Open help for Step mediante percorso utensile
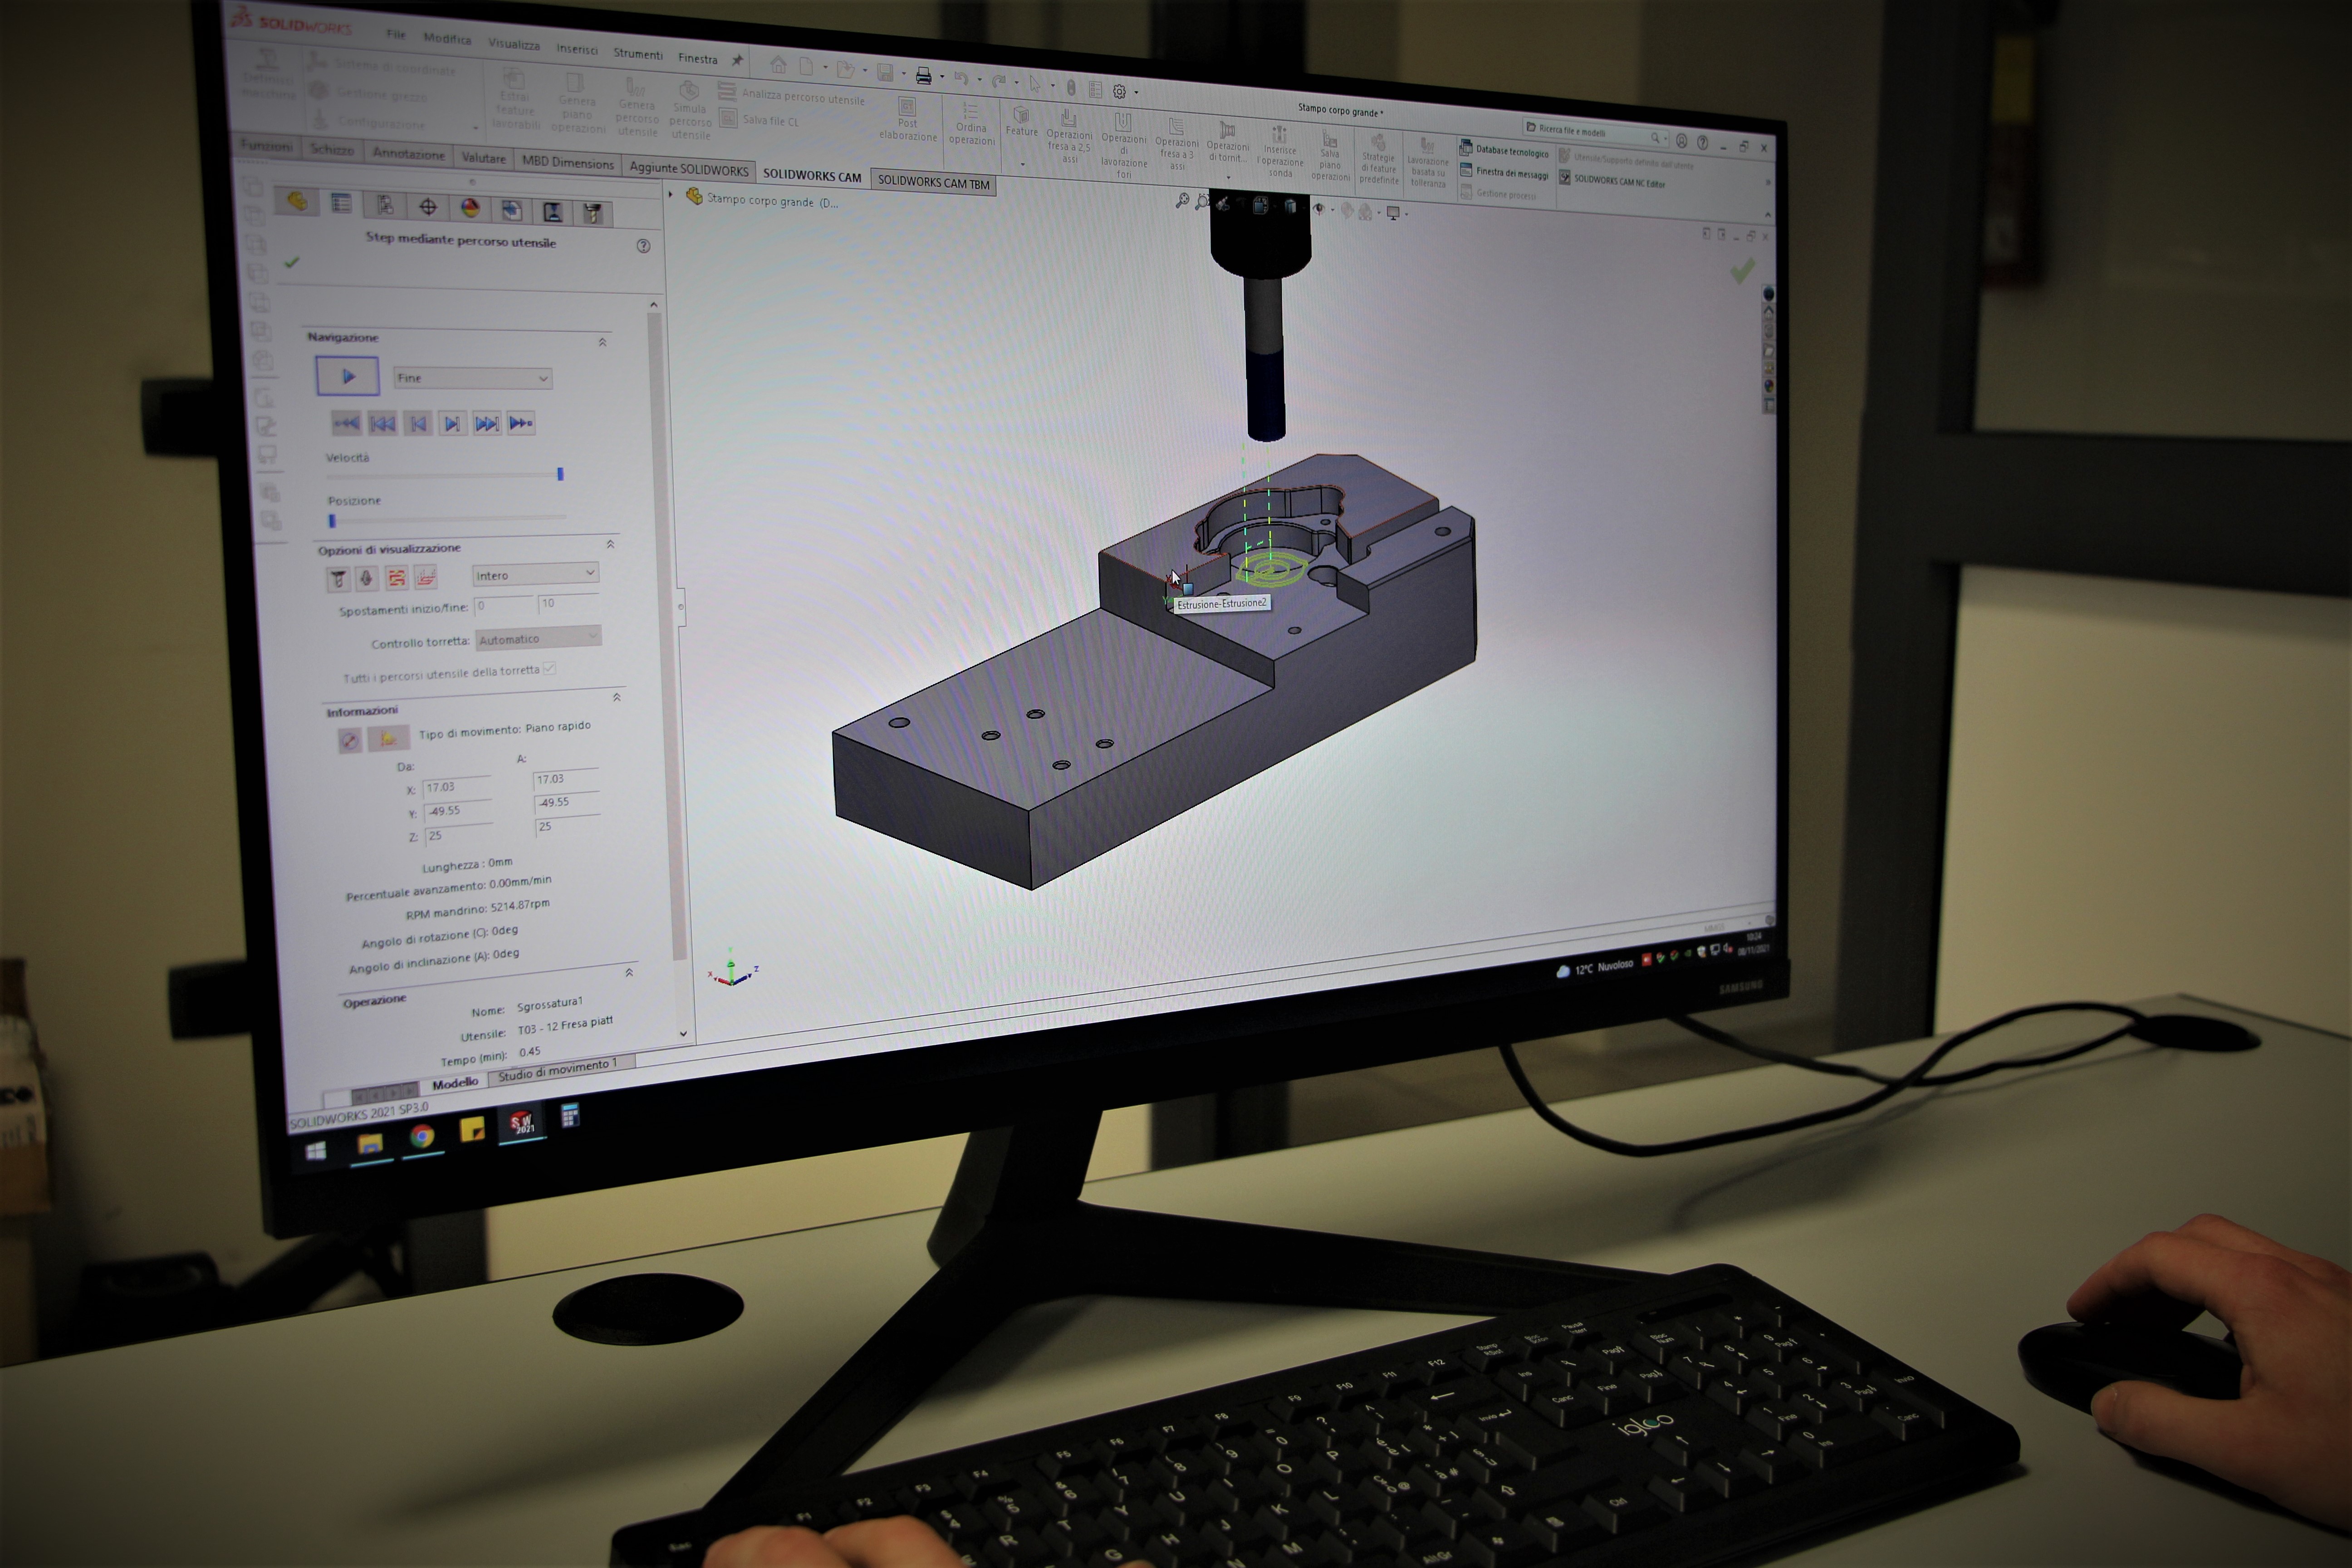The width and height of the screenshot is (2352, 1568). tap(643, 246)
